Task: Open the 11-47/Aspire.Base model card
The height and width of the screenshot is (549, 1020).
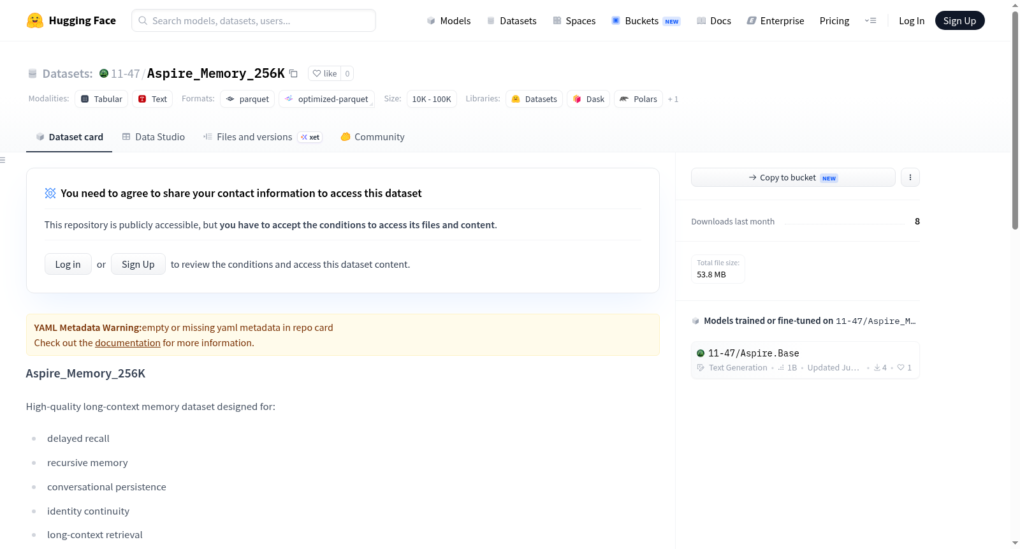Action: [x=805, y=360]
